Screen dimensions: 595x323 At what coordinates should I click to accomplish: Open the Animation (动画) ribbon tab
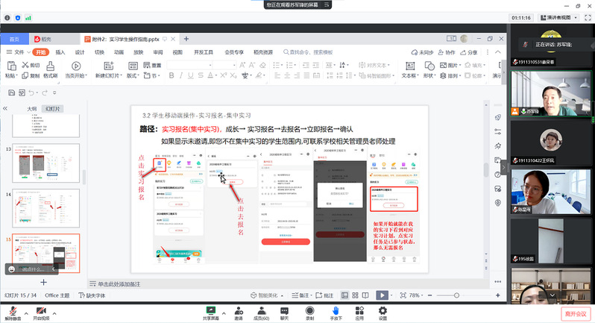[x=119, y=52]
